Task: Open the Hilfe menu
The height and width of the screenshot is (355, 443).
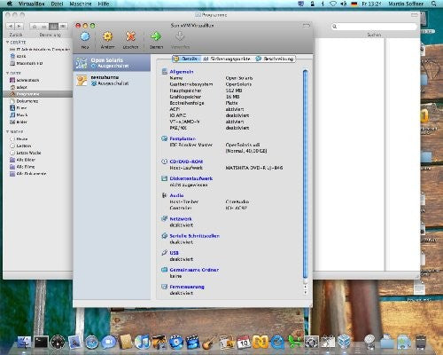Action: click(104, 4)
